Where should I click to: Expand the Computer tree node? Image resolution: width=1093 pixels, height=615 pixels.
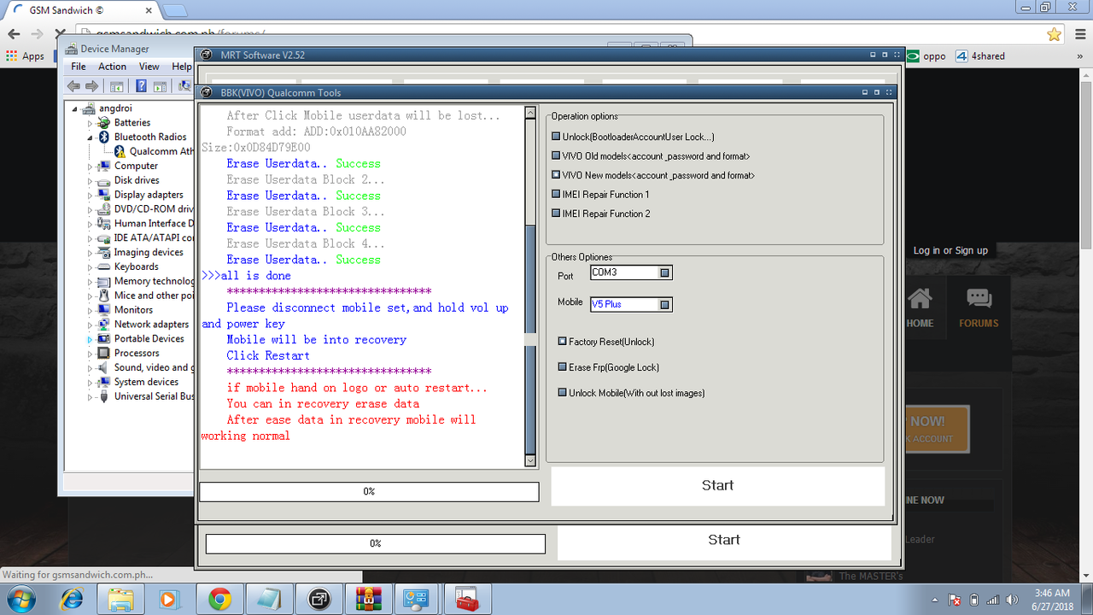click(x=90, y=167)
